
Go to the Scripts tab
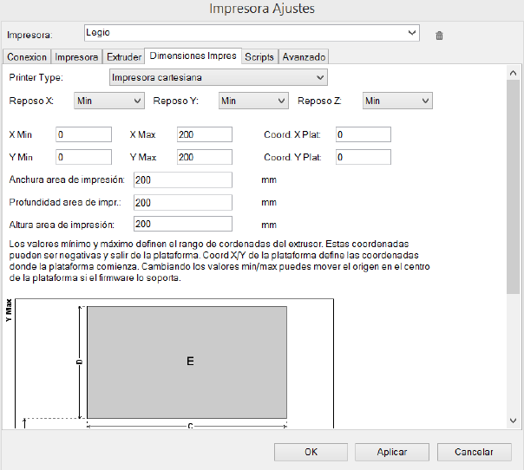259,57
